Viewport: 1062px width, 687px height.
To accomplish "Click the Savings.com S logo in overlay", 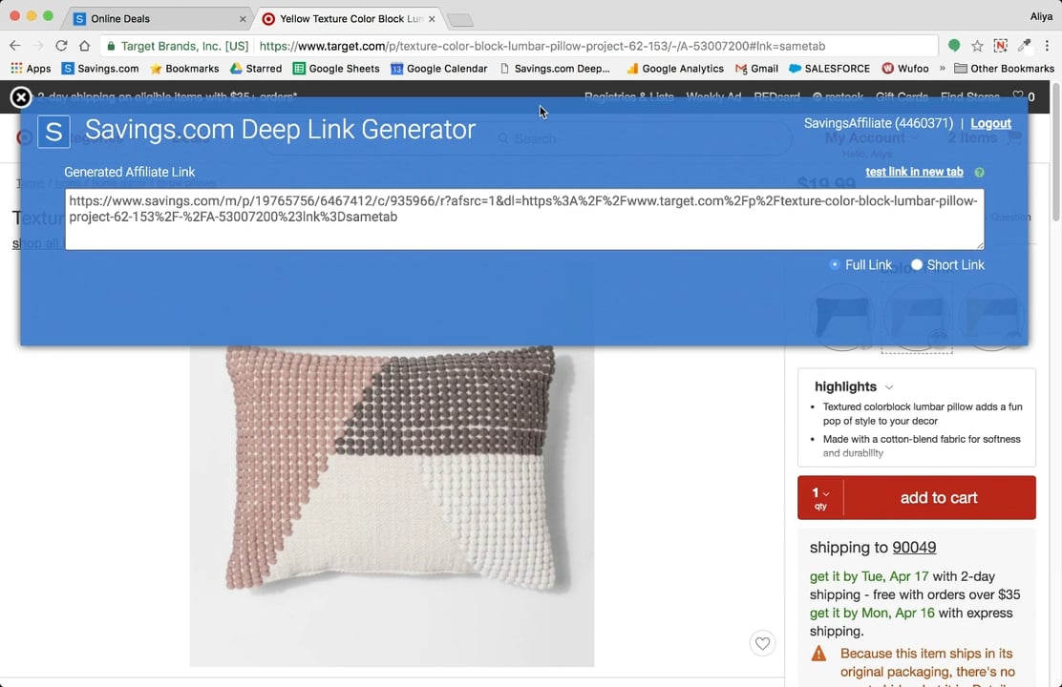I will click(53, 132).
